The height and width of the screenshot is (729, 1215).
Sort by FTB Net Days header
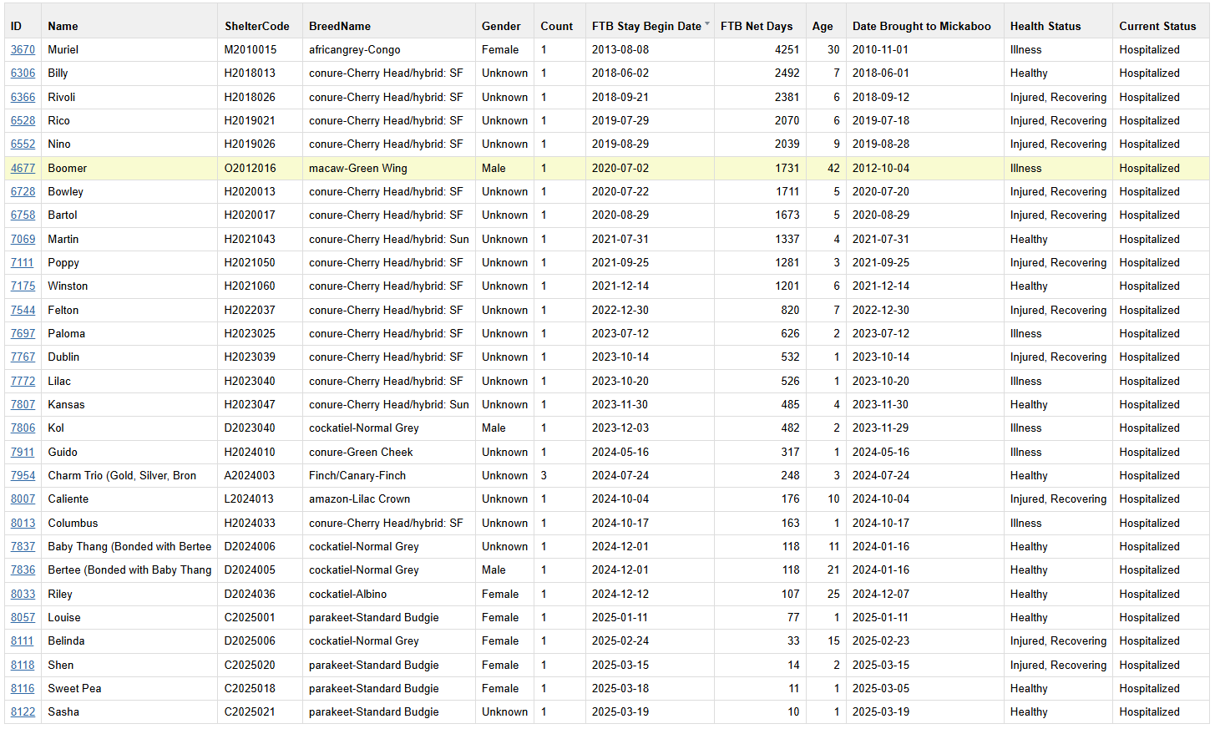pos(756,27)
